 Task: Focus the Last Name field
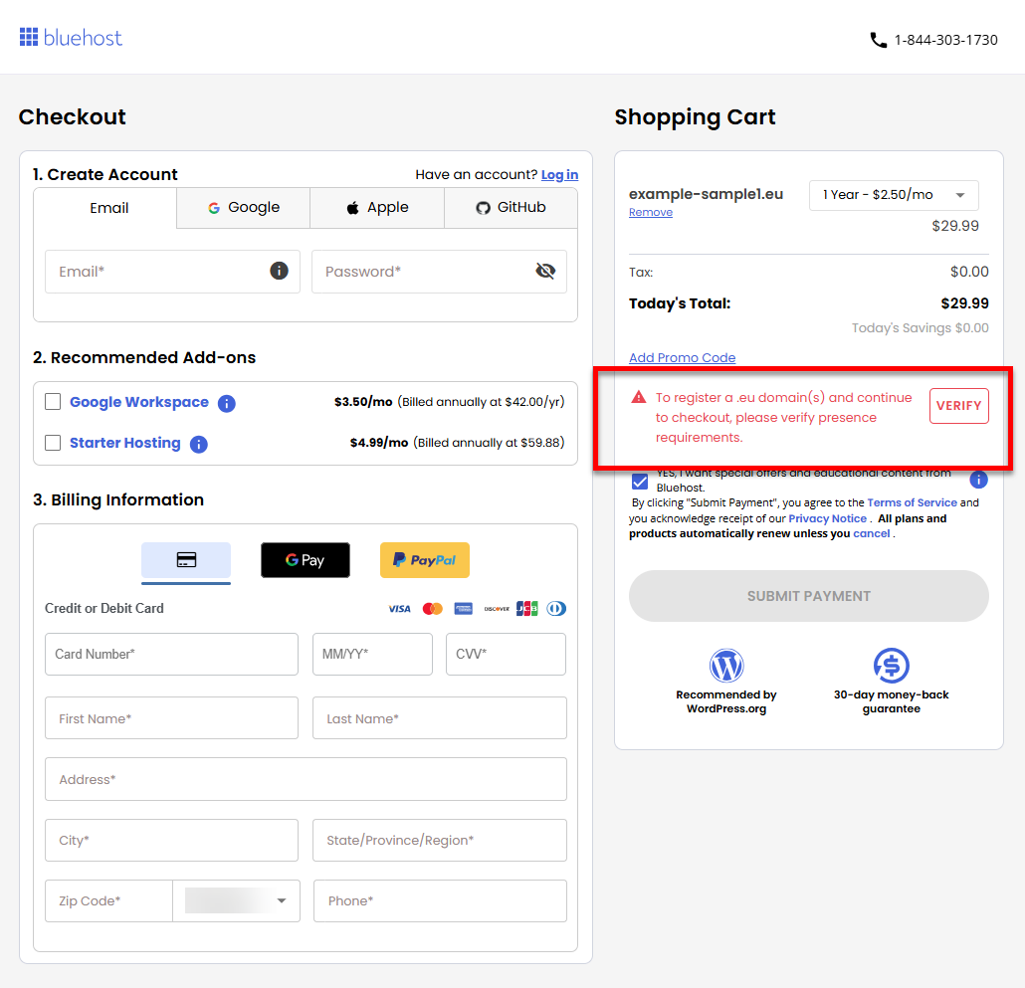pos(440,718)
